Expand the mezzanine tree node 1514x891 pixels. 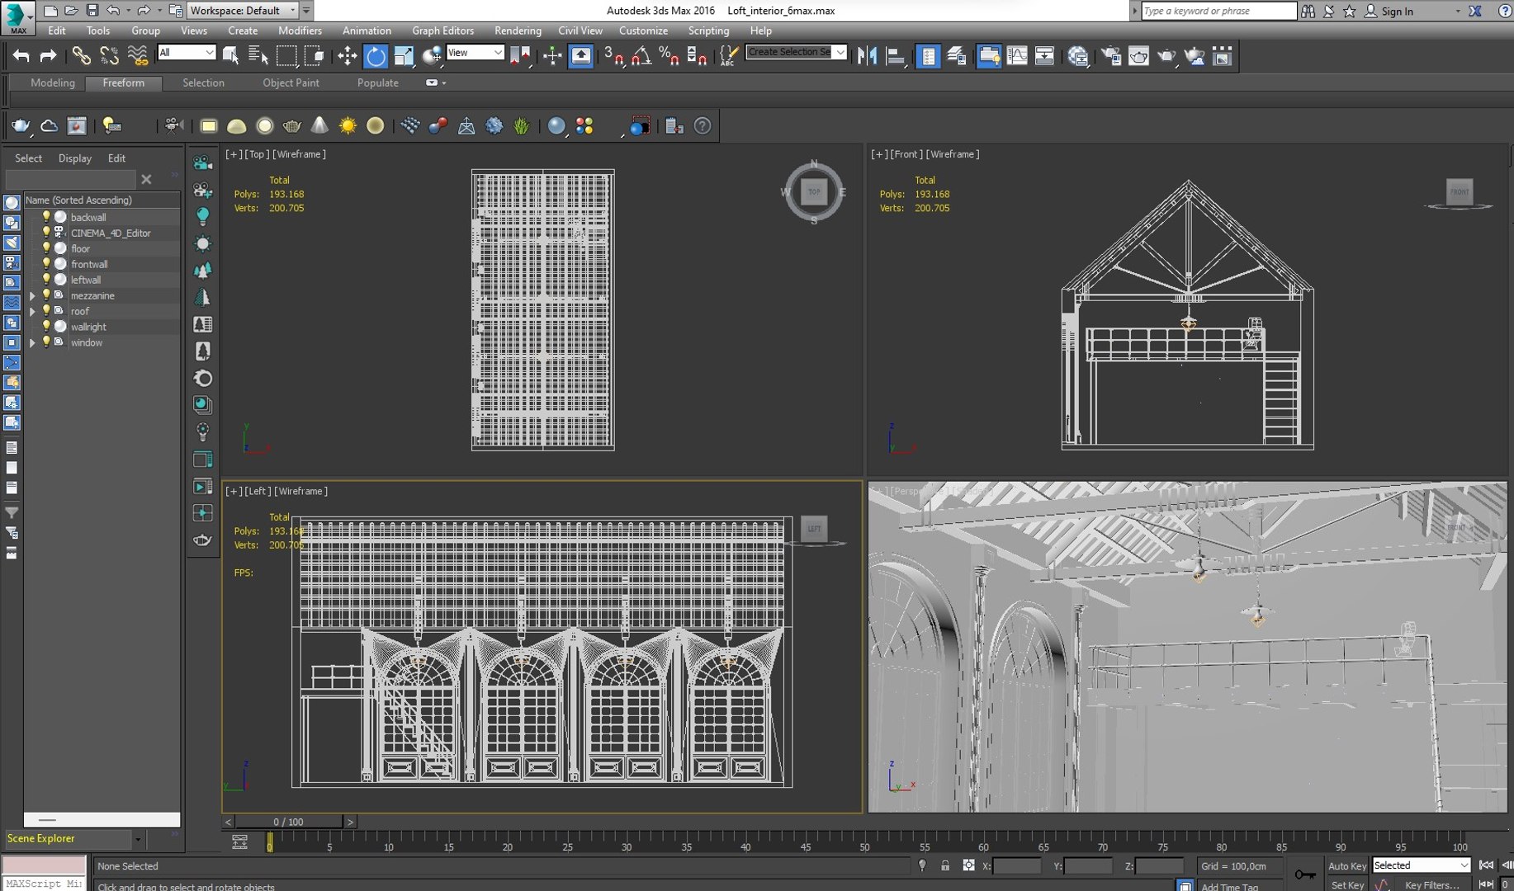[32, 295]
